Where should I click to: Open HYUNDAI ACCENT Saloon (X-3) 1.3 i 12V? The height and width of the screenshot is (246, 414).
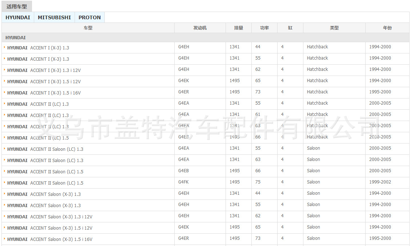49,217
